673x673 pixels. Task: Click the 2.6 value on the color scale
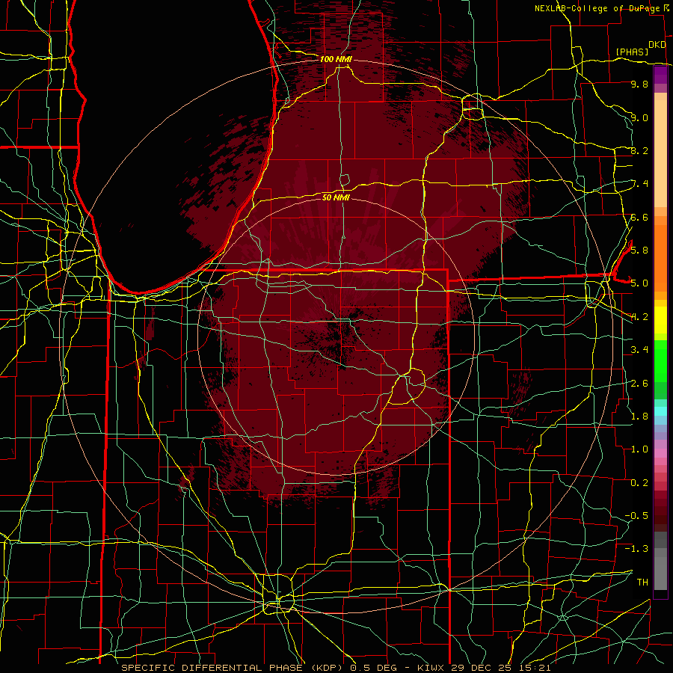[x=639, y=383]
